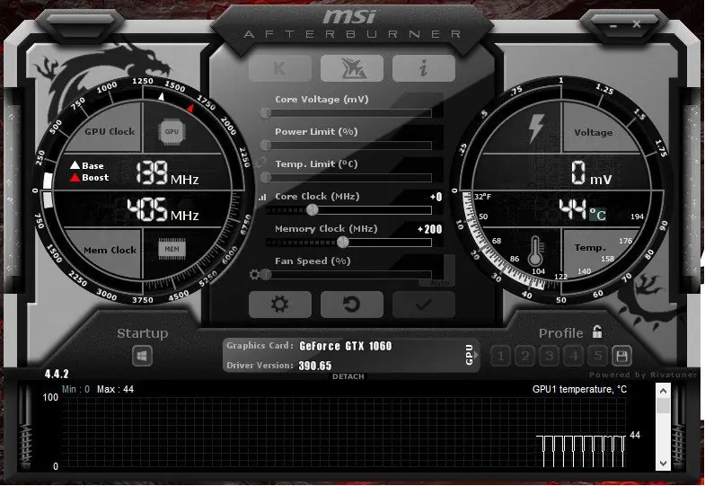Open settings via the gear button
This screenshot has height=486, width=705.
click(x=279, y=305)
